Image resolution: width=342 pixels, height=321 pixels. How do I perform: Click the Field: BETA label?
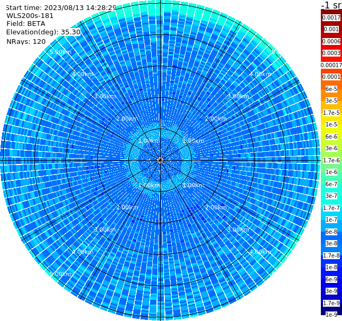click(x=26, y=24)
